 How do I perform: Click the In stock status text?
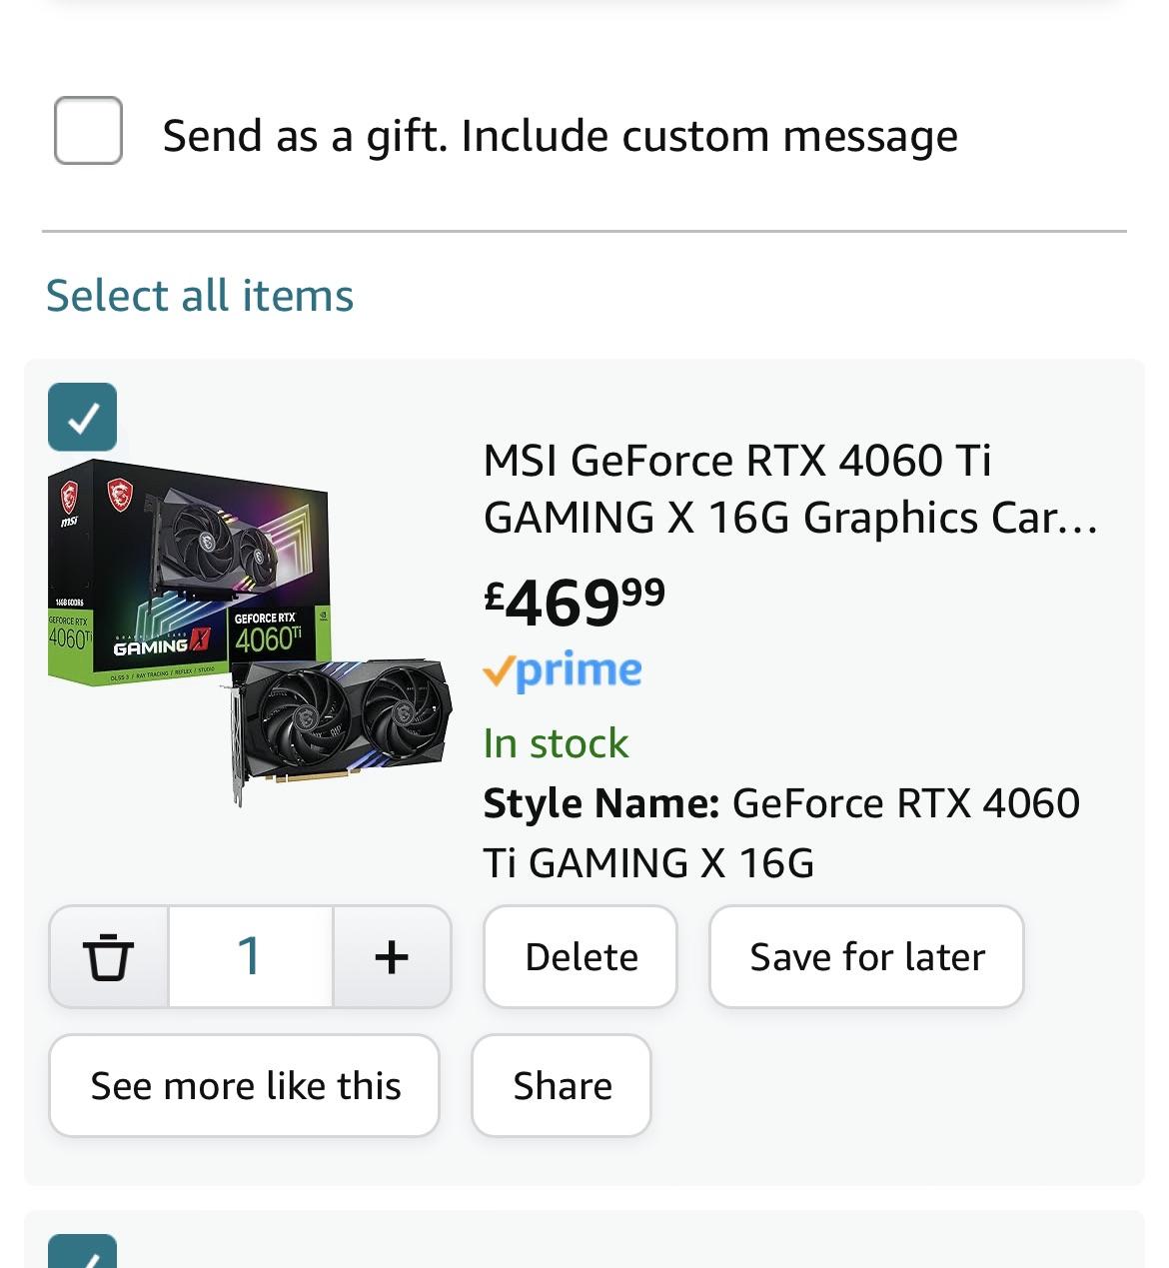pyautogui.click(x=556, y=741)
